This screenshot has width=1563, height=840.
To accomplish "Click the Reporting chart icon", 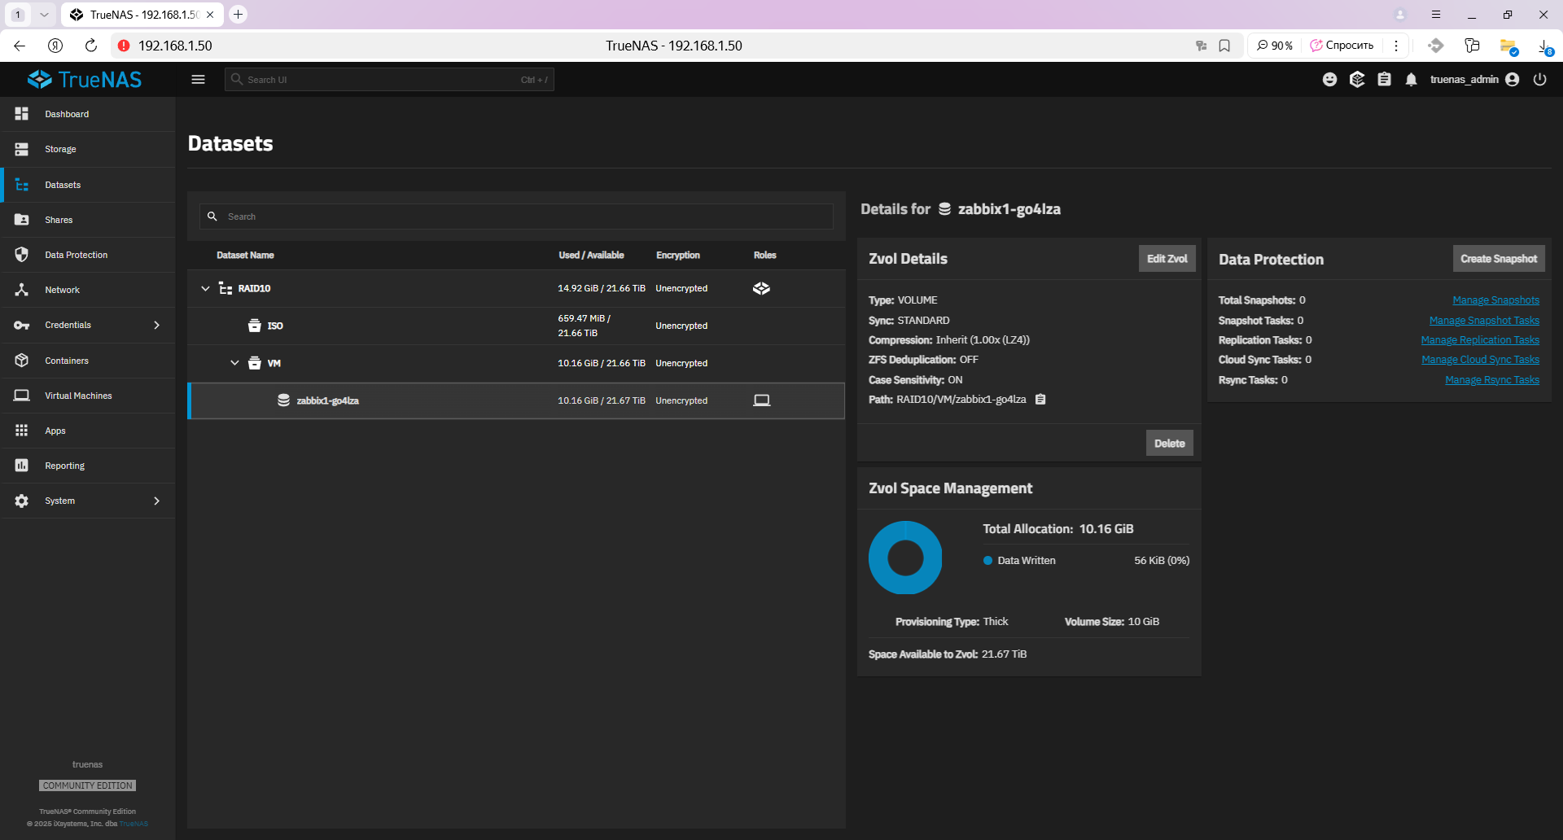I will [22, 466].
